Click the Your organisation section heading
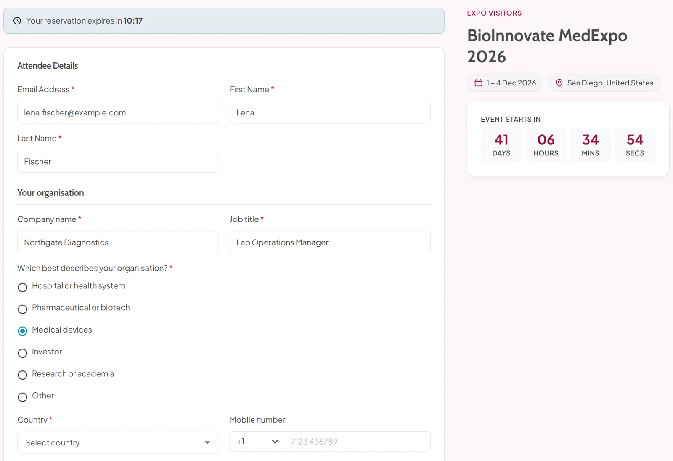The image size is (673, 461). 50,193
